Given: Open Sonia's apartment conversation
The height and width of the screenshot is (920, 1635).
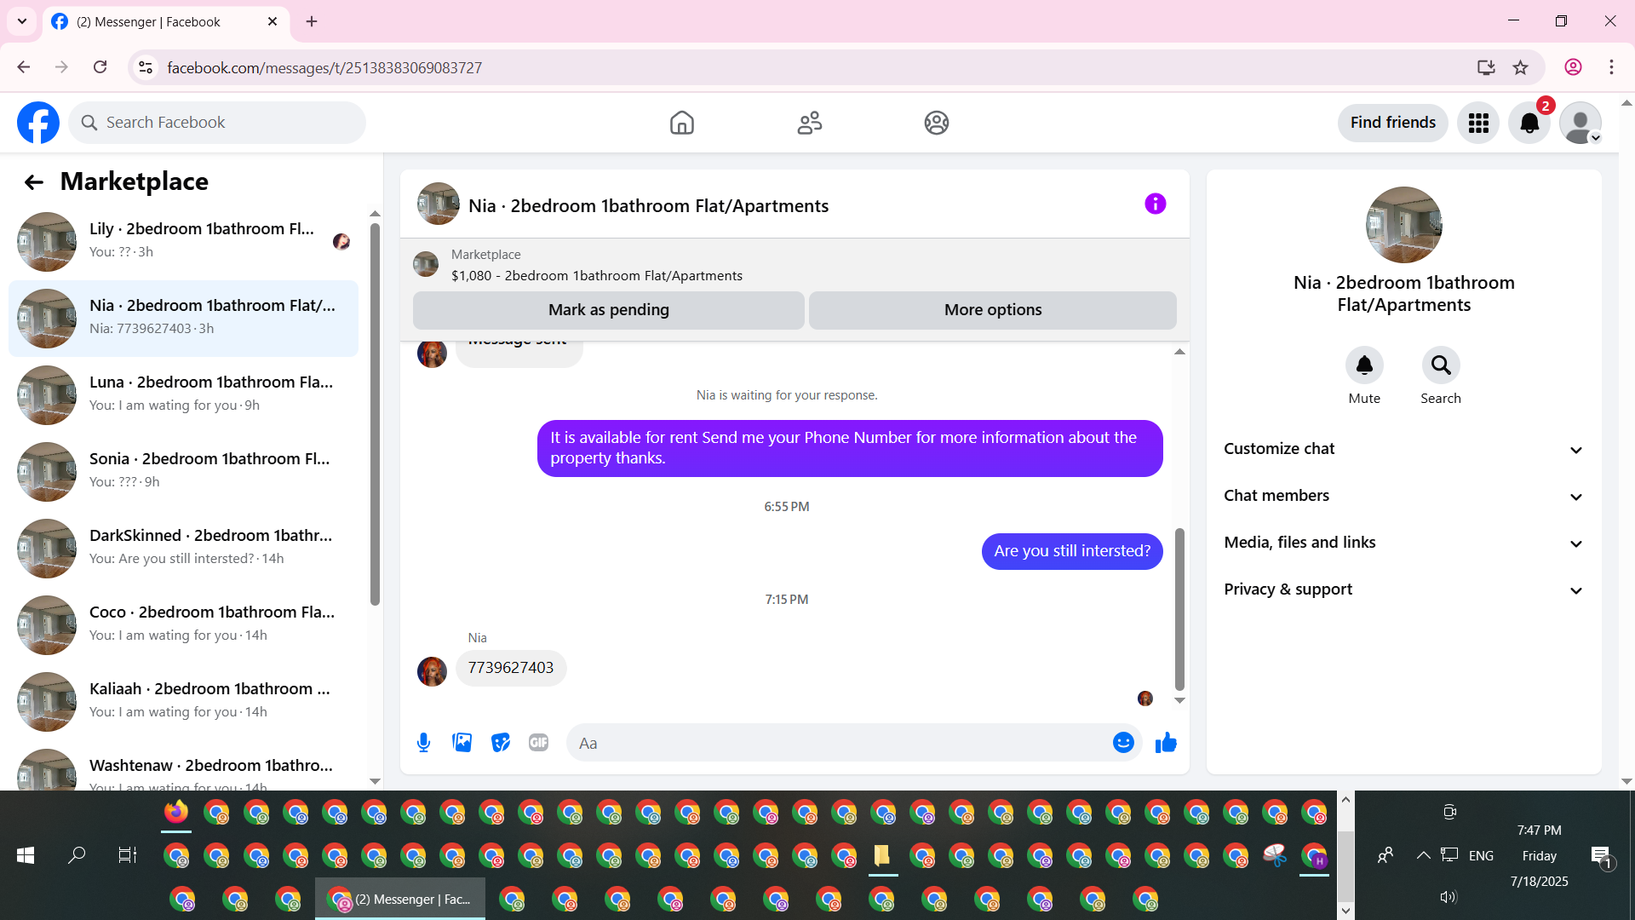Looking at the screenshot, I should pos(183,472).
